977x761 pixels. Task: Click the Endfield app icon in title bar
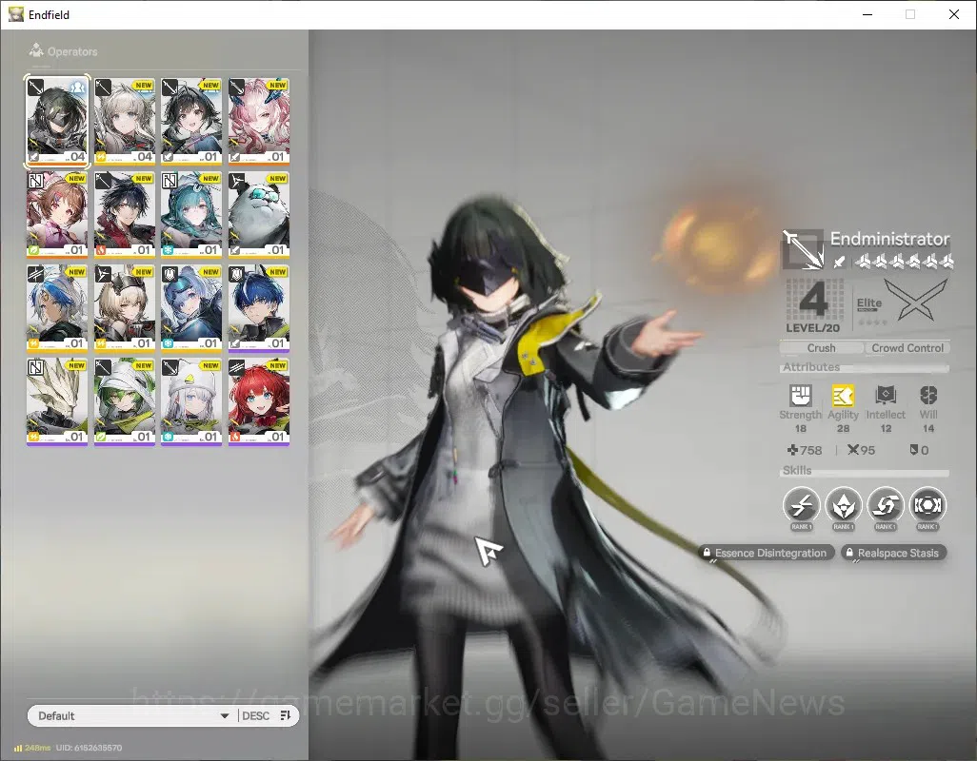pos(15,13)
